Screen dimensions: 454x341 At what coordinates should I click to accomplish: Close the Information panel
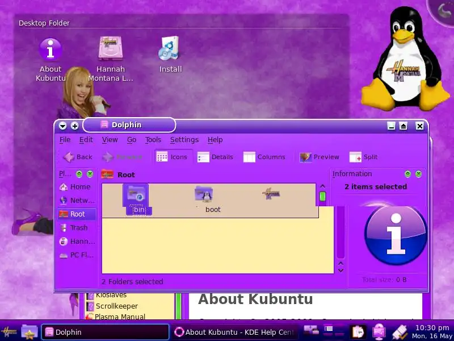(418, 174)
